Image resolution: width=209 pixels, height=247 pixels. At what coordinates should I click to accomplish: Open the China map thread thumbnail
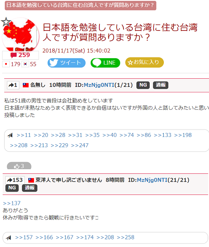click(21, 35)
